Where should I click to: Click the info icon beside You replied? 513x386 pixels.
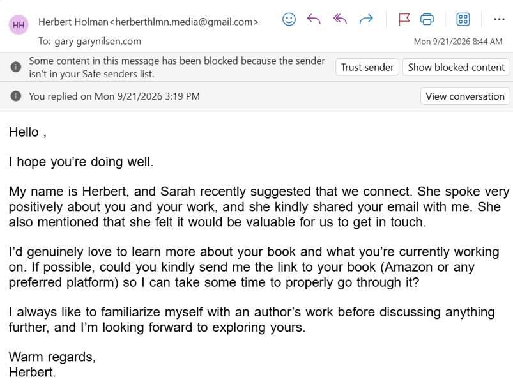[16, 96]
